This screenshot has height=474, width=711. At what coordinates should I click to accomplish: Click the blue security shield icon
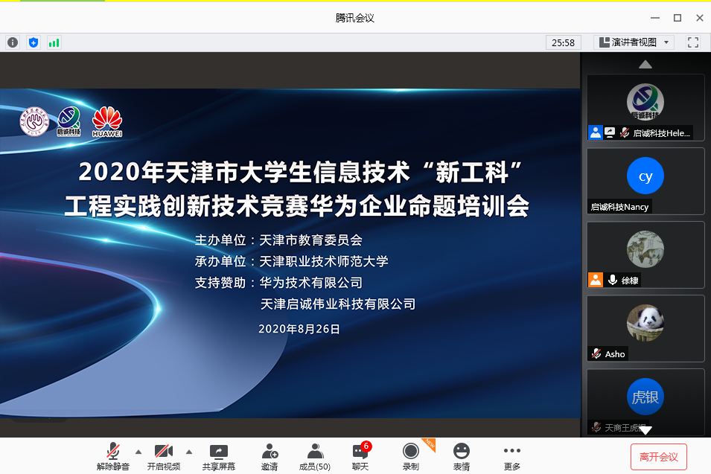34,42
